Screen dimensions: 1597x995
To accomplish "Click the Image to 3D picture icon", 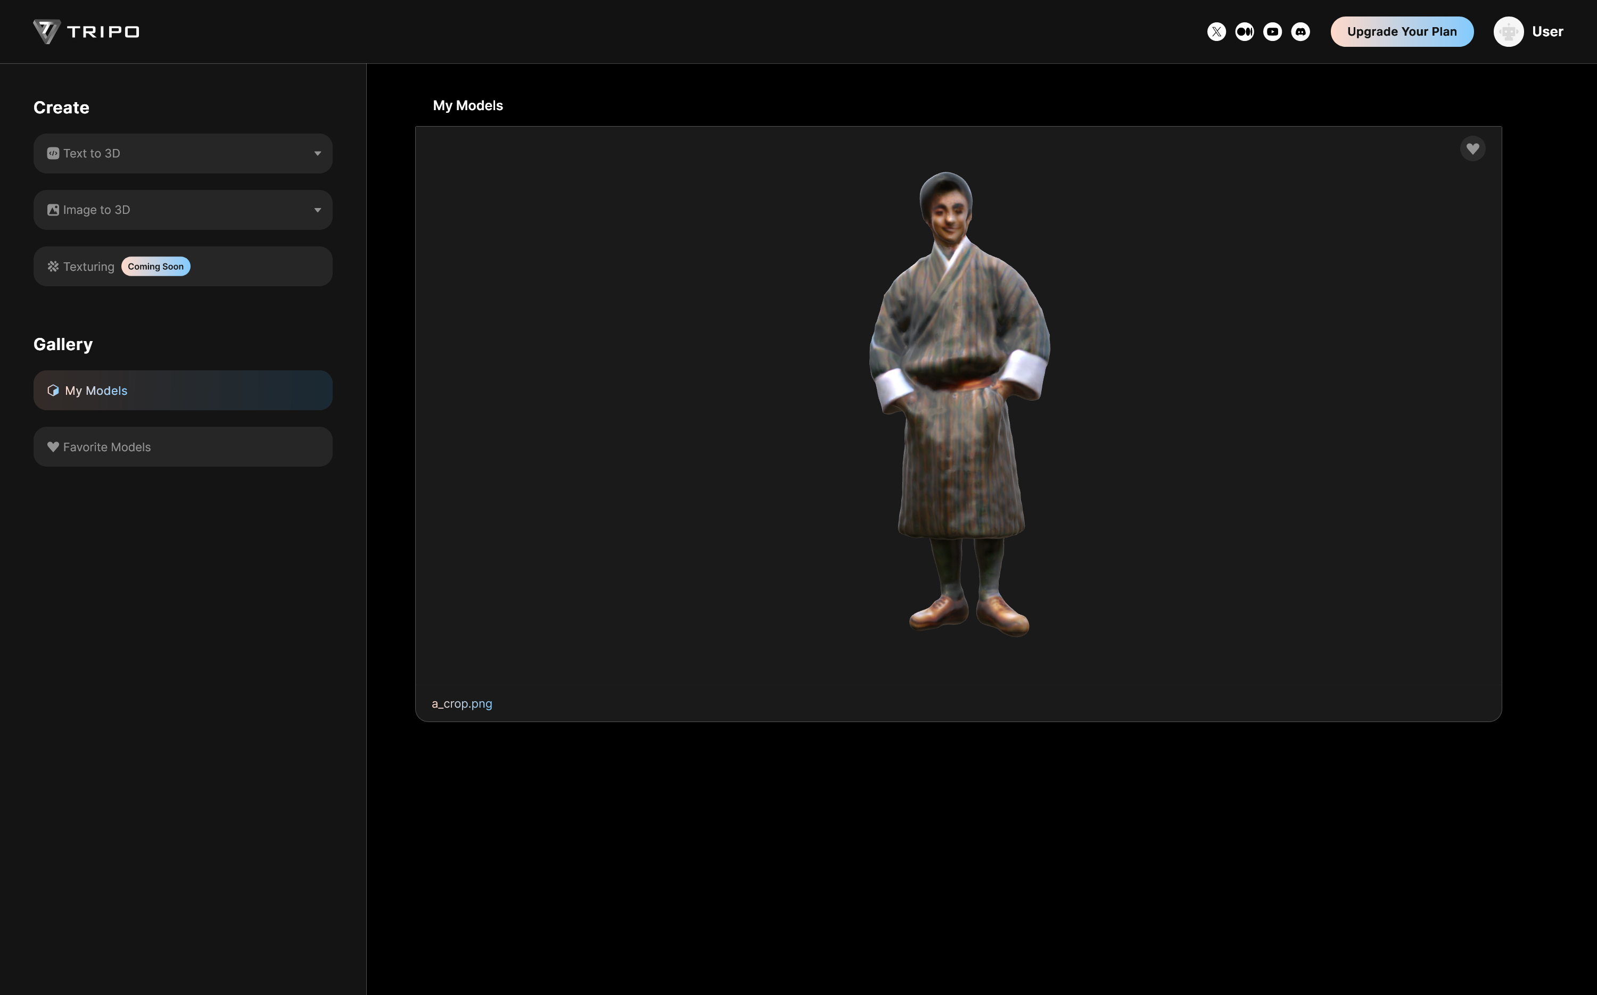I will coord(53,210).
